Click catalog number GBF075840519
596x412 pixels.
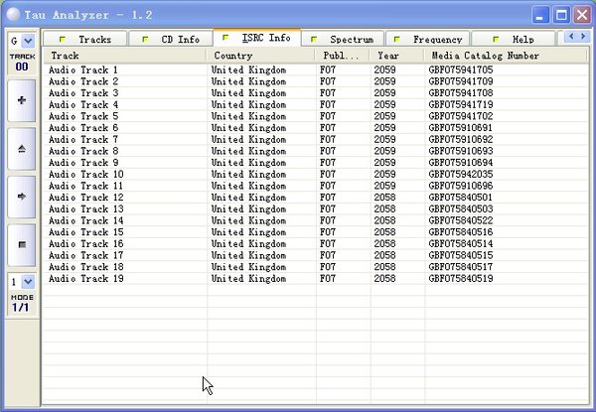click(x=461, y=278)
